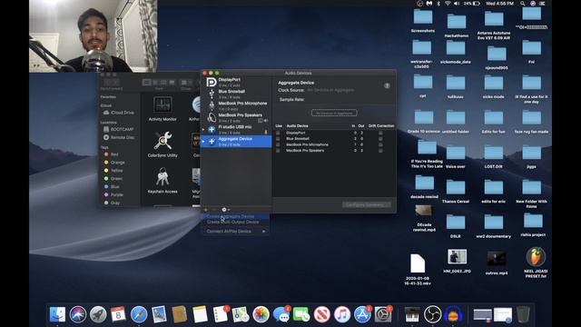Screen dimensions: 581x327
Task: Open ColorSync Utility in Finder window
Action: [x=162, y=144]
